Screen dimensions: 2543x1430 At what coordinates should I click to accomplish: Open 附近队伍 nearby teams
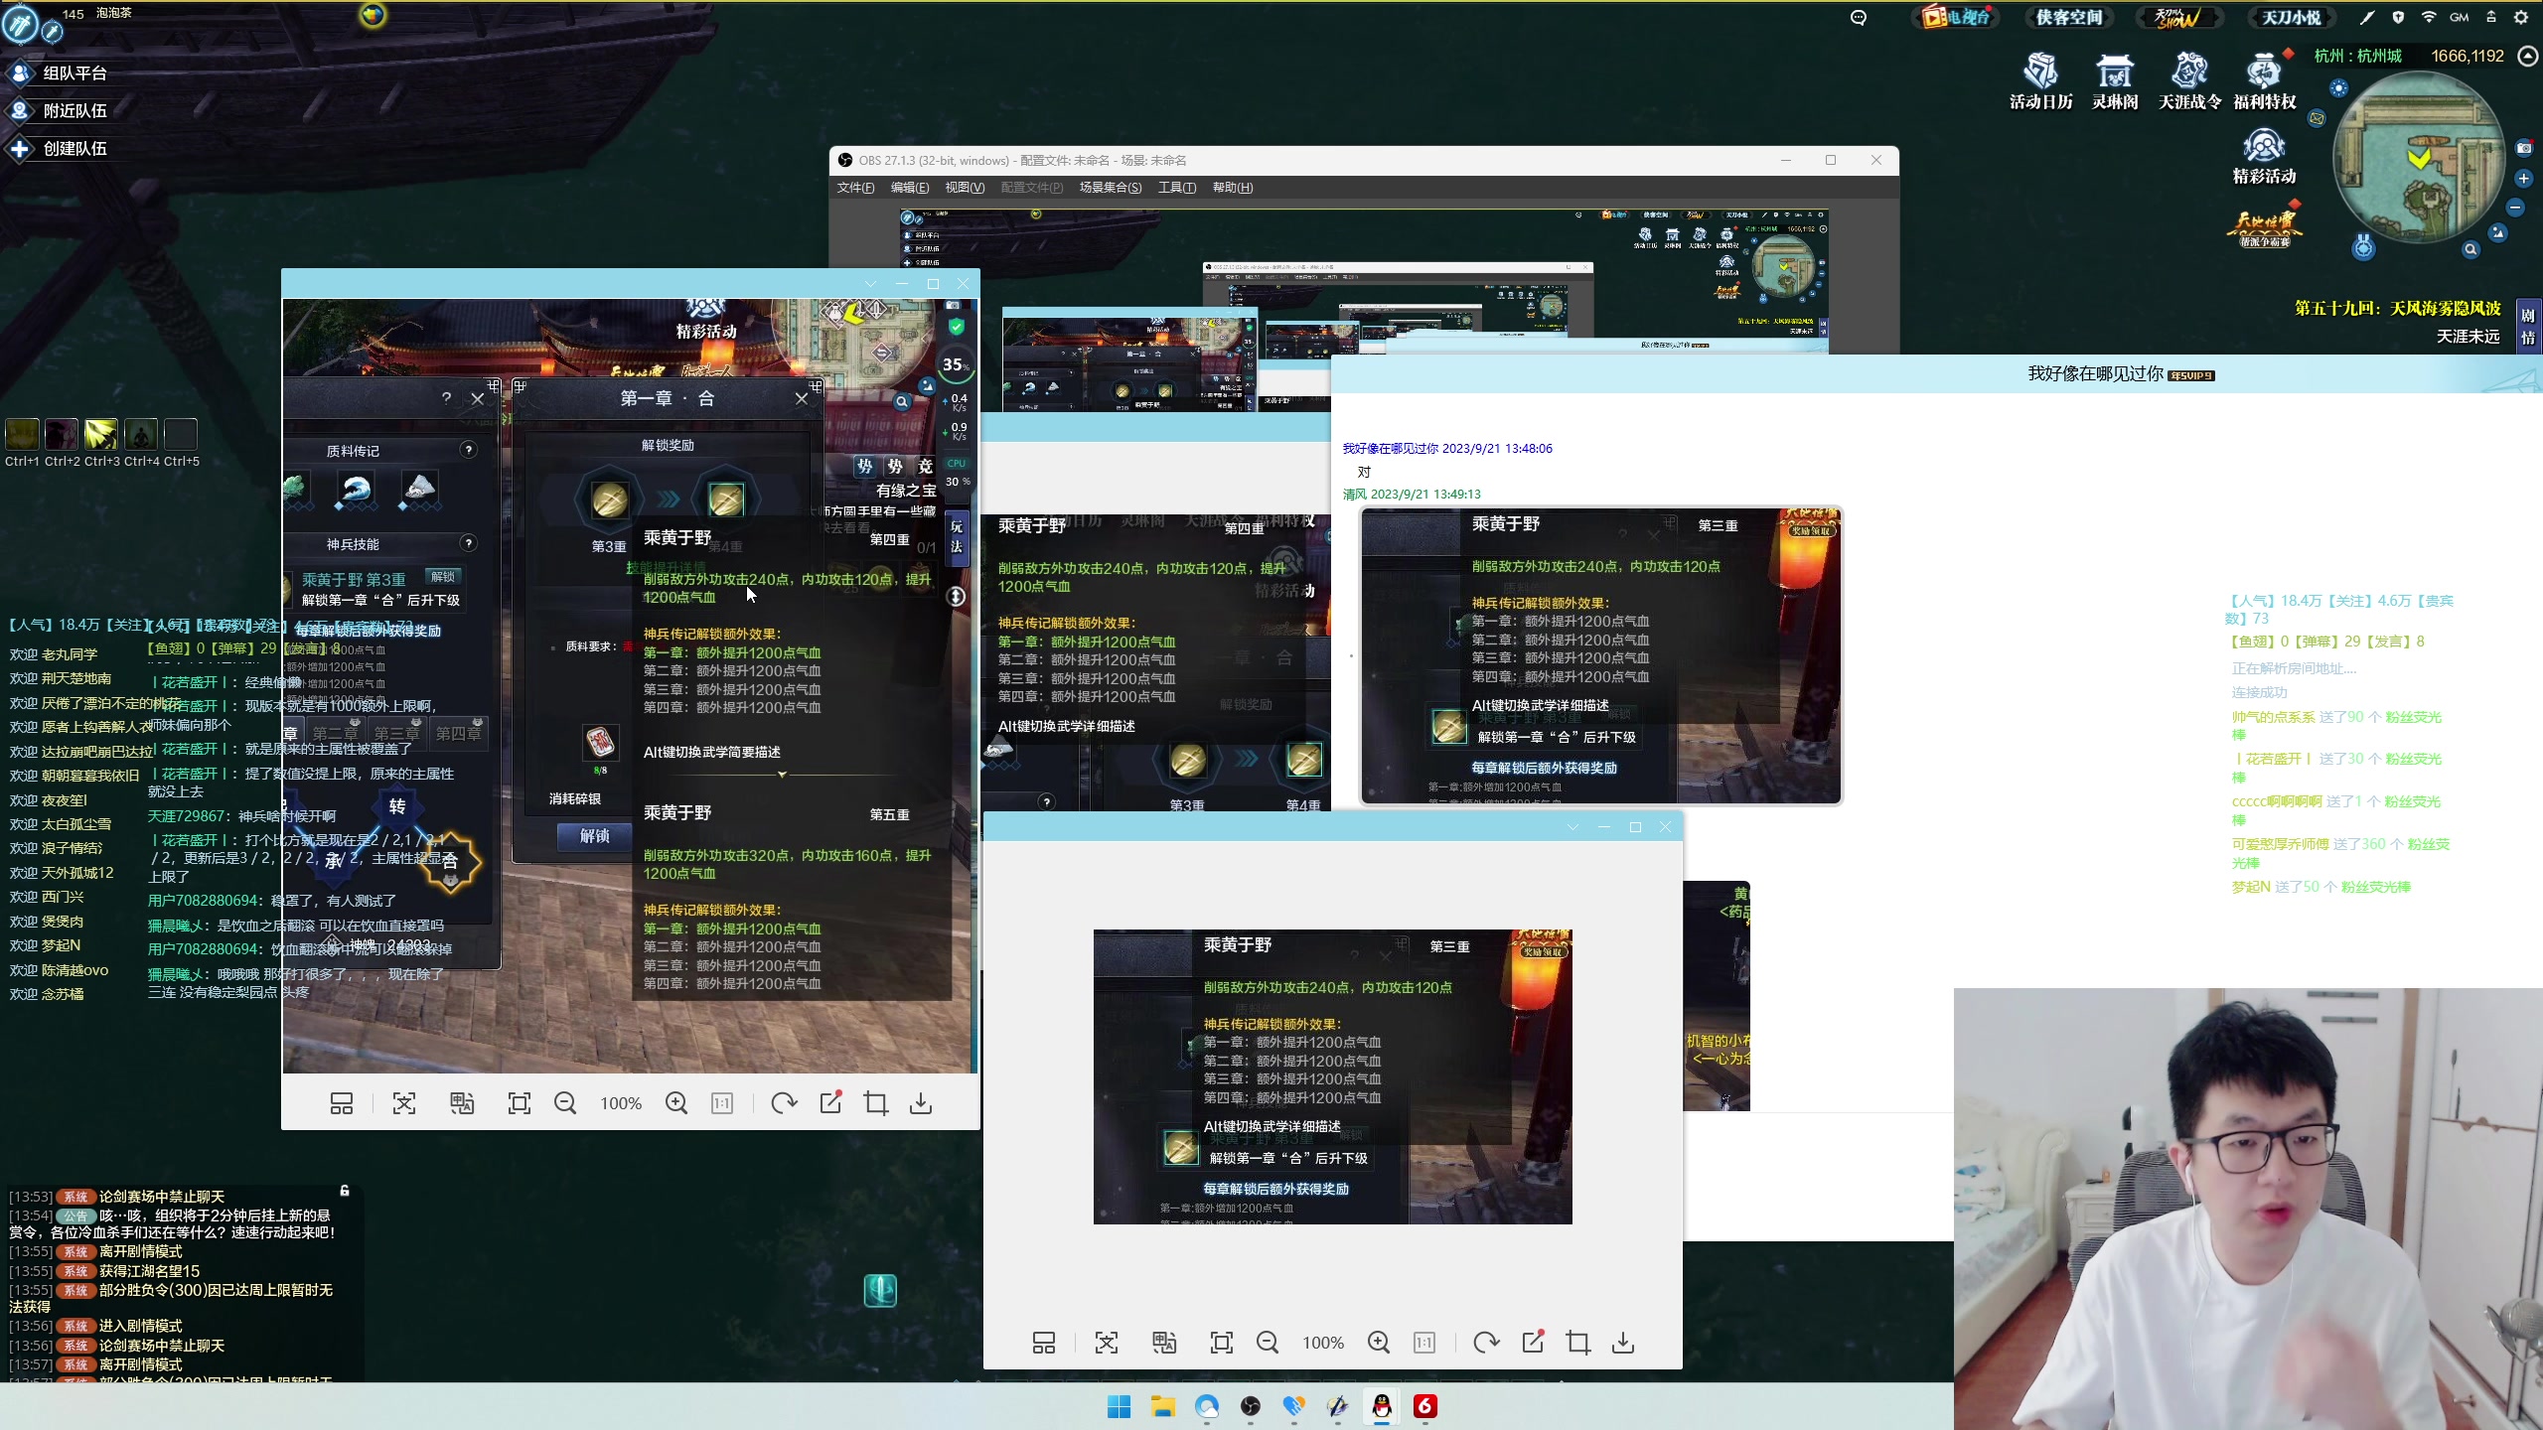[x=58, y=111]
